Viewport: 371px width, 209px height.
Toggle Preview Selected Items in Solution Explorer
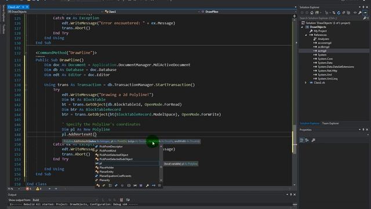click(x=365, y=13)
